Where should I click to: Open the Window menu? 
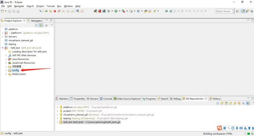click(x=68, y=6)
